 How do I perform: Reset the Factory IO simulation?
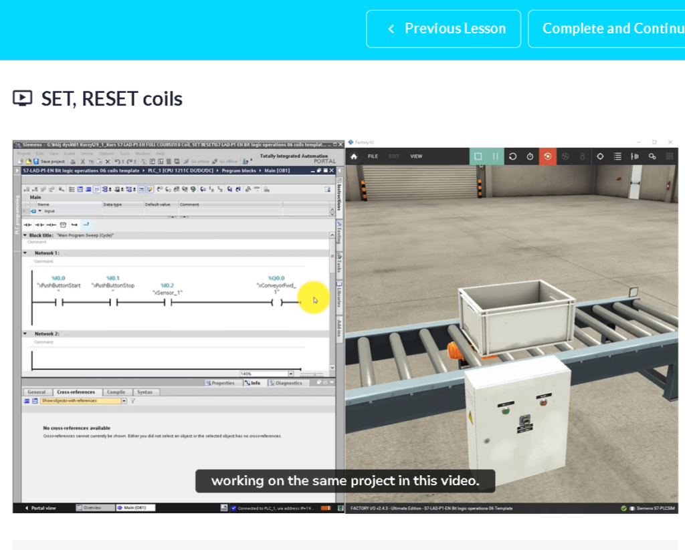tap(512, 156)
